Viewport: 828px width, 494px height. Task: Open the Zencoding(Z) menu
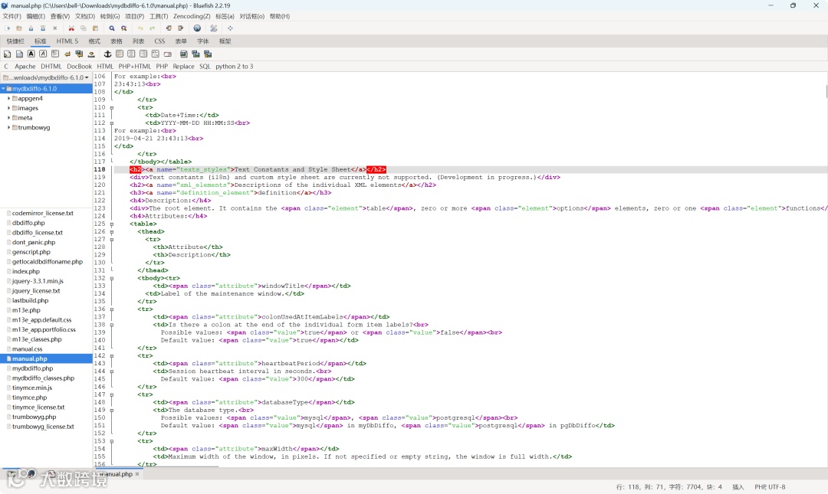coord(192,16)
